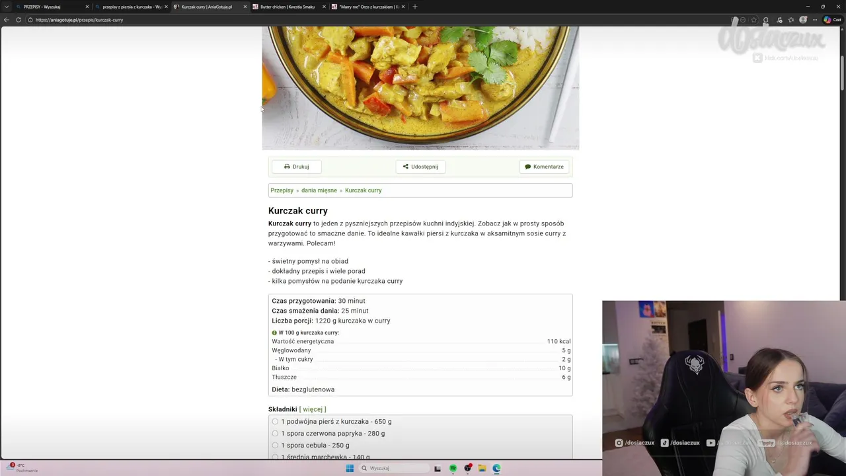The image size is (846, 476).
Task: Switch to Marry me Orzo tab
Action: point(369,7)
